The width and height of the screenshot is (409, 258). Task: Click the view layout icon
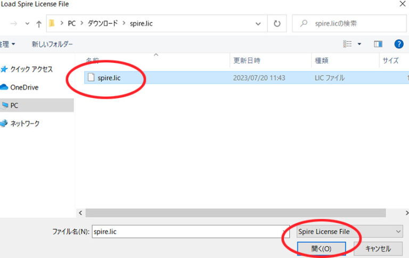348,44
